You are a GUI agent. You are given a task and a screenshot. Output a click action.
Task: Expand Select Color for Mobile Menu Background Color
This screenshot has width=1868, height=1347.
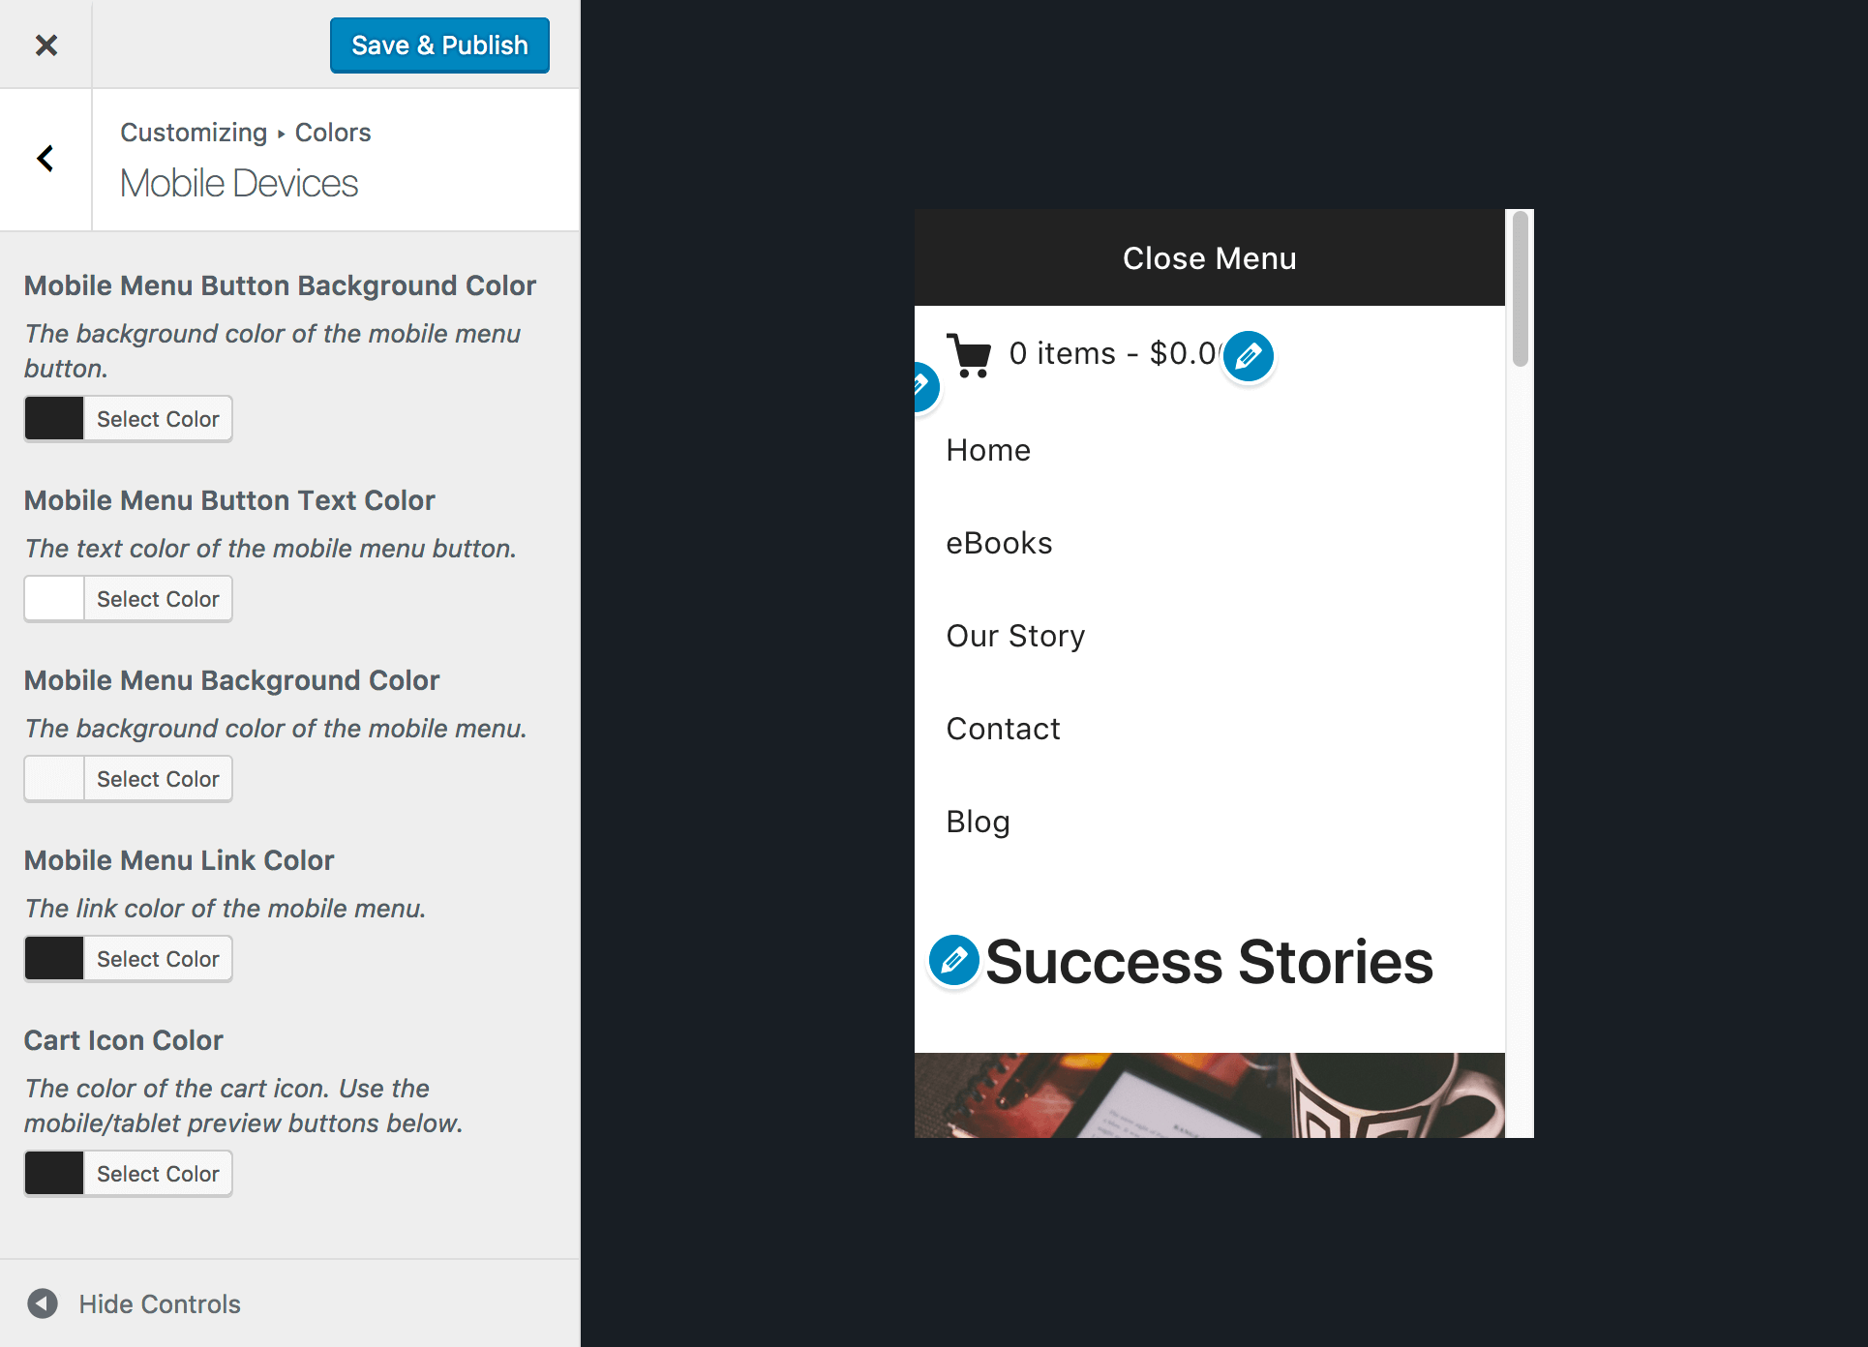[158, 779]
